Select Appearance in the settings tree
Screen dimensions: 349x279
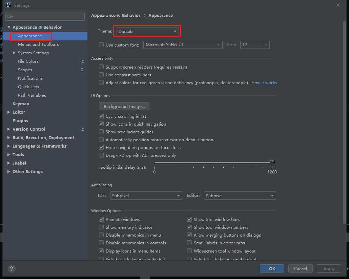coord(45,36)
